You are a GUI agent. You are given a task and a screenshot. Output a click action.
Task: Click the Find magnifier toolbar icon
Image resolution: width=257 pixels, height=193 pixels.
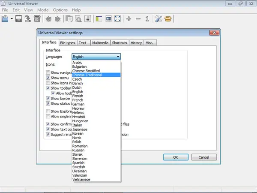78,19
